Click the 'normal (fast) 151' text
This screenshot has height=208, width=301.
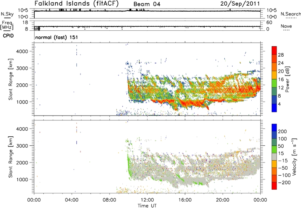tap(57, 37)
